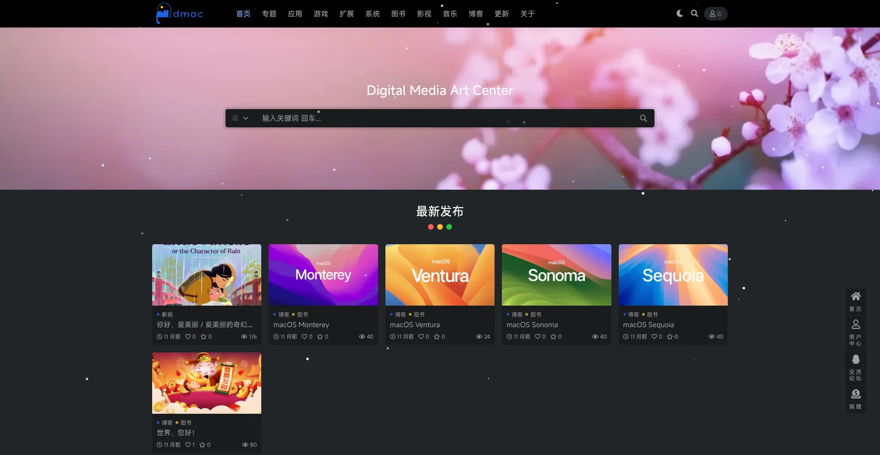Viewport: 880px width, 455px height.
Task: Open the macOS Sonoma post title
Action: coord(532,325)
